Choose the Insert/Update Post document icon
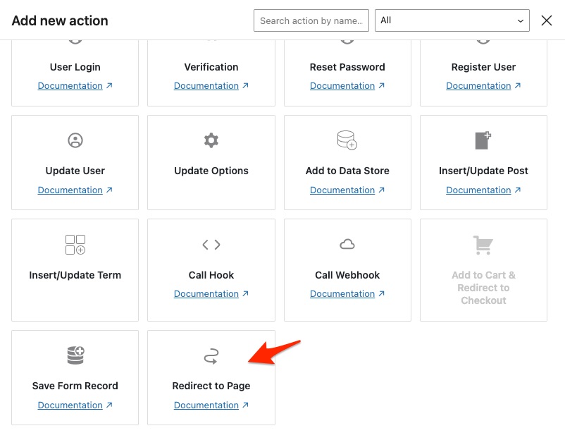The height and width of the screenshot is (433, 565). coord(483,140)
